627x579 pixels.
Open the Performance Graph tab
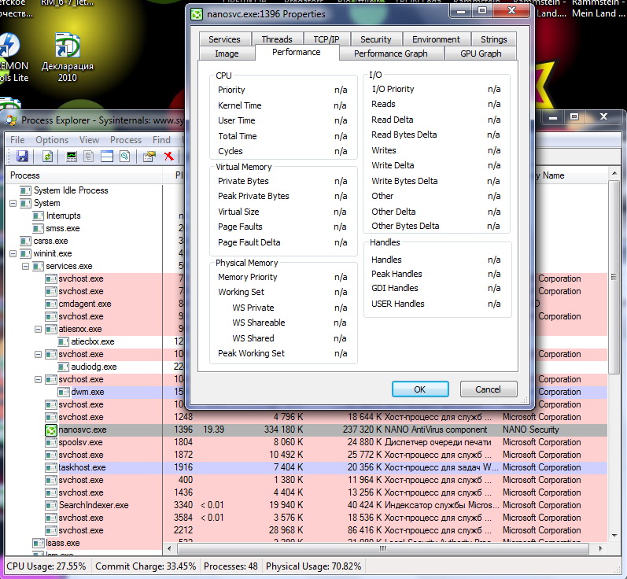[390, 53]
